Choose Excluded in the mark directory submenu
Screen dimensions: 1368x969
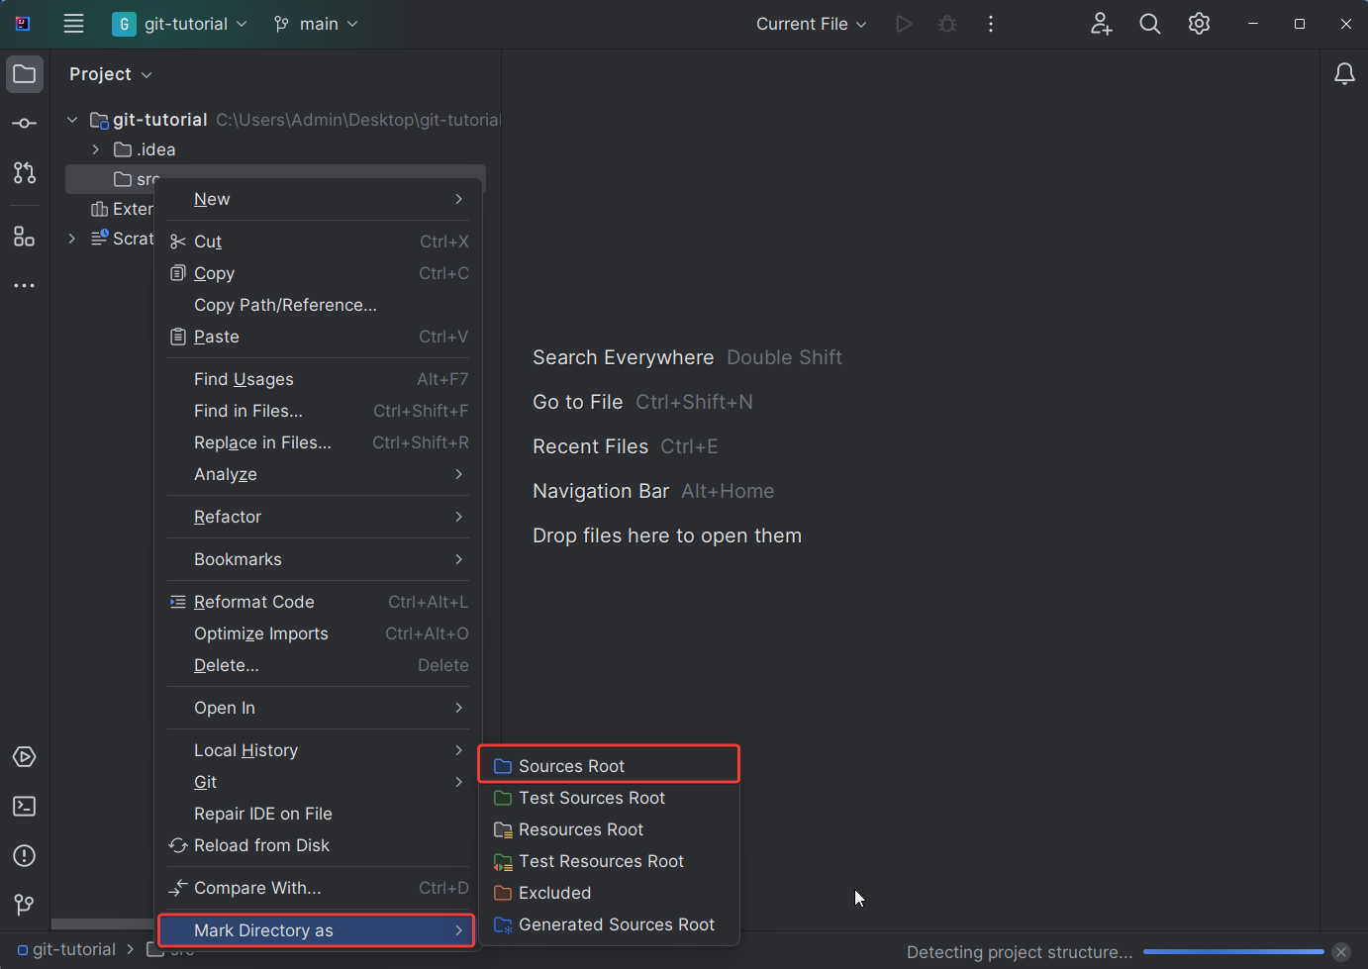tap(554, 893)
